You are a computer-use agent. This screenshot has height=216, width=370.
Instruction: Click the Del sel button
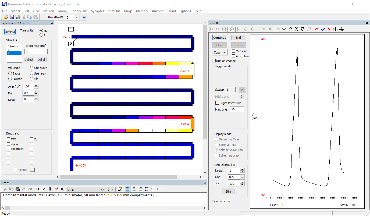tap(29, 60)
